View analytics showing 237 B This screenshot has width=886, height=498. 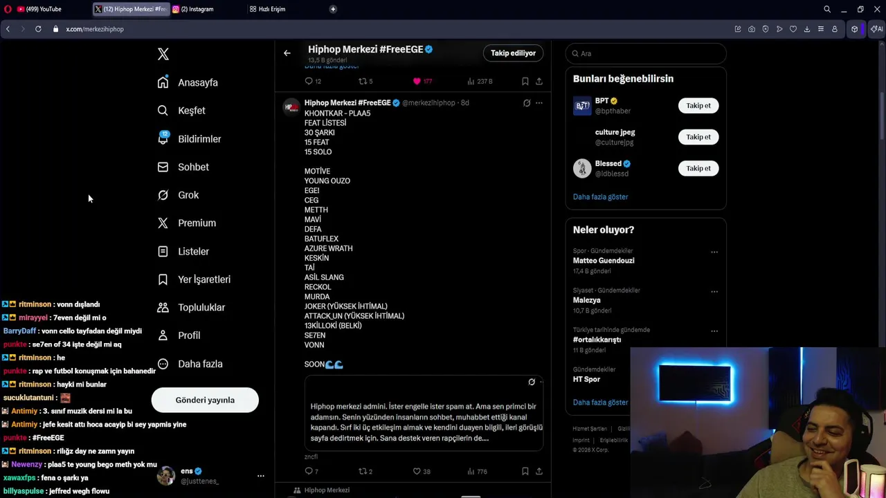click(480, 81)
